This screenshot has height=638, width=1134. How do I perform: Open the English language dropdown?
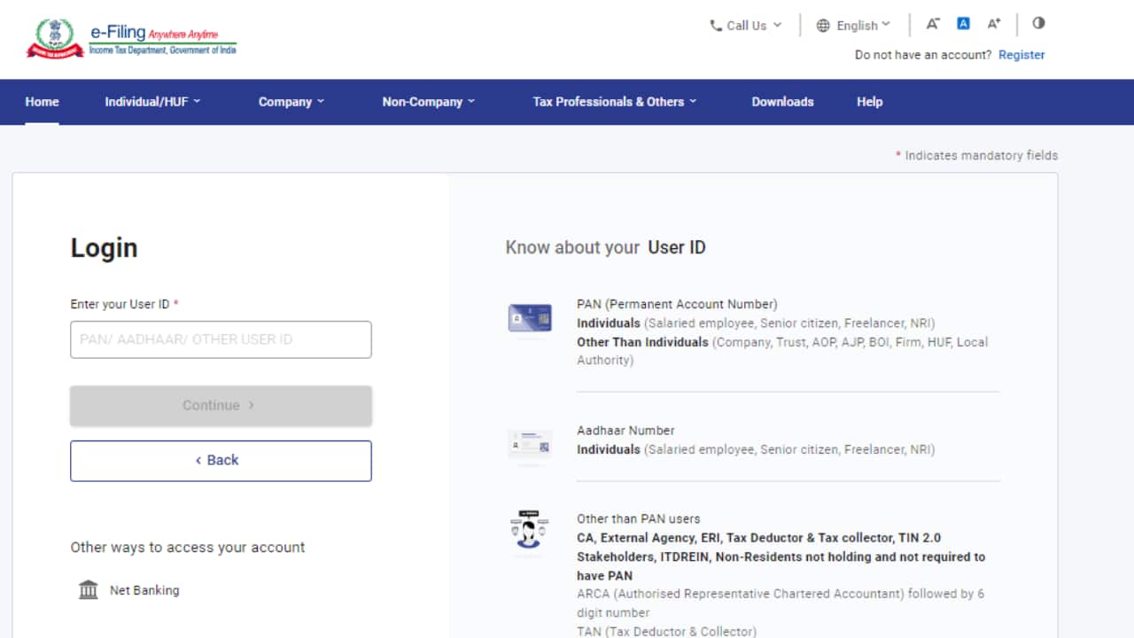[853, 26]
